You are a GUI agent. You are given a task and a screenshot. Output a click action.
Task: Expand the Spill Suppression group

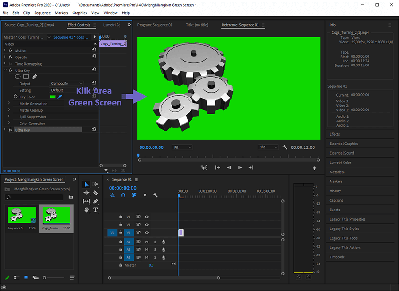(9, 116)
